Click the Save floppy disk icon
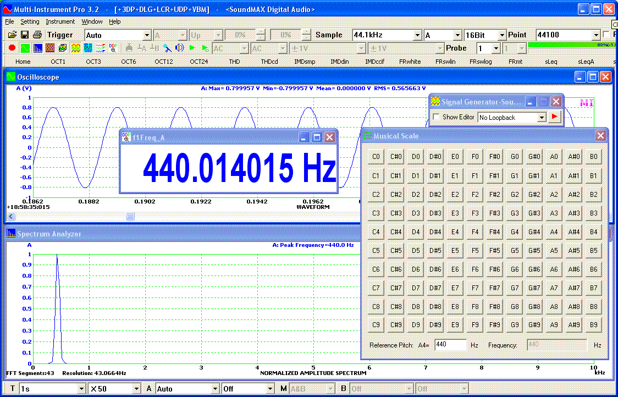Image resolution: width=618 pixels, height=397 pixels. [x=24, y=35]
